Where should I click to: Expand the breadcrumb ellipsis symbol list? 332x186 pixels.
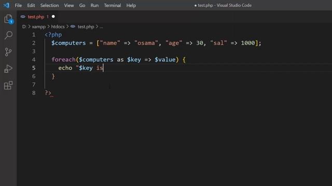pos(102,27)
